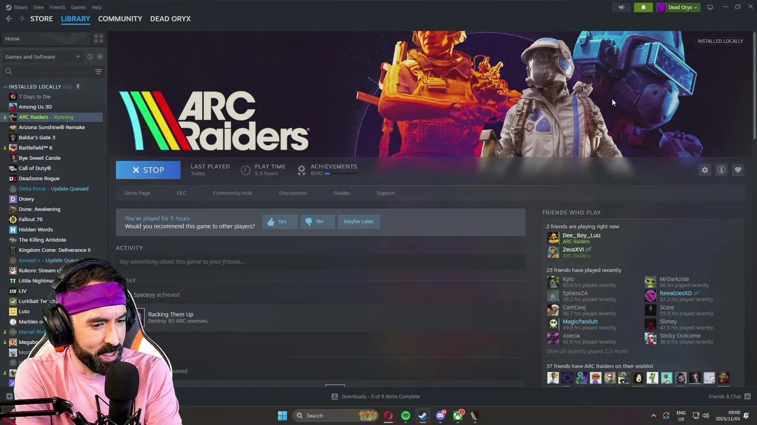
Task: Open the Games menu
Action: point(79,7)
